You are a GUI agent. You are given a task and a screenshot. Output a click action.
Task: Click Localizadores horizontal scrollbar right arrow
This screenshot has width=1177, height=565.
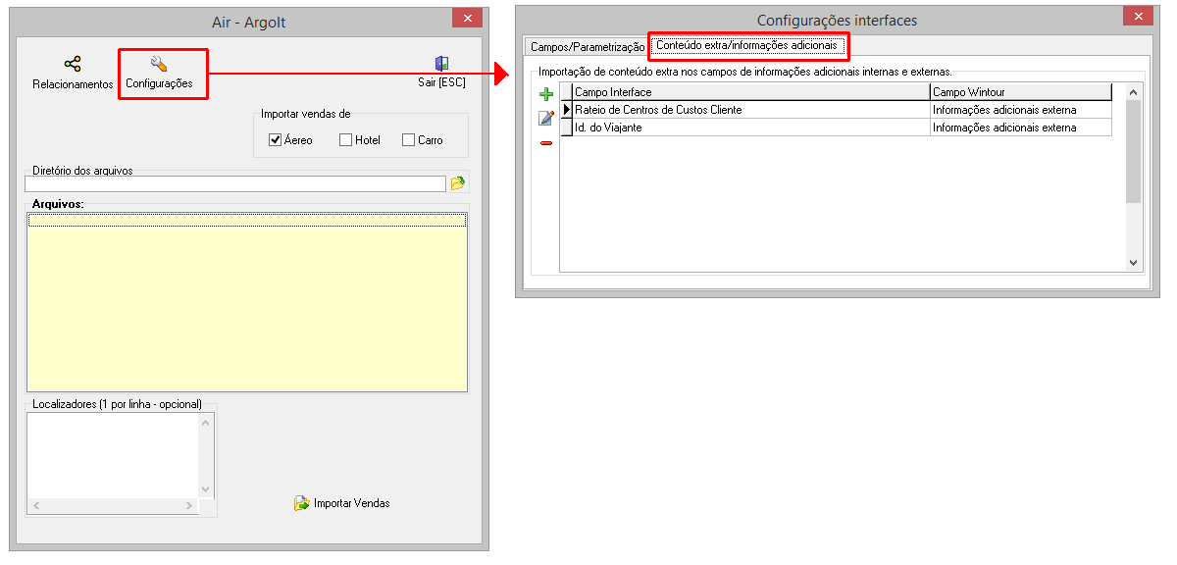pyautogui.click(x=189, y=506)
